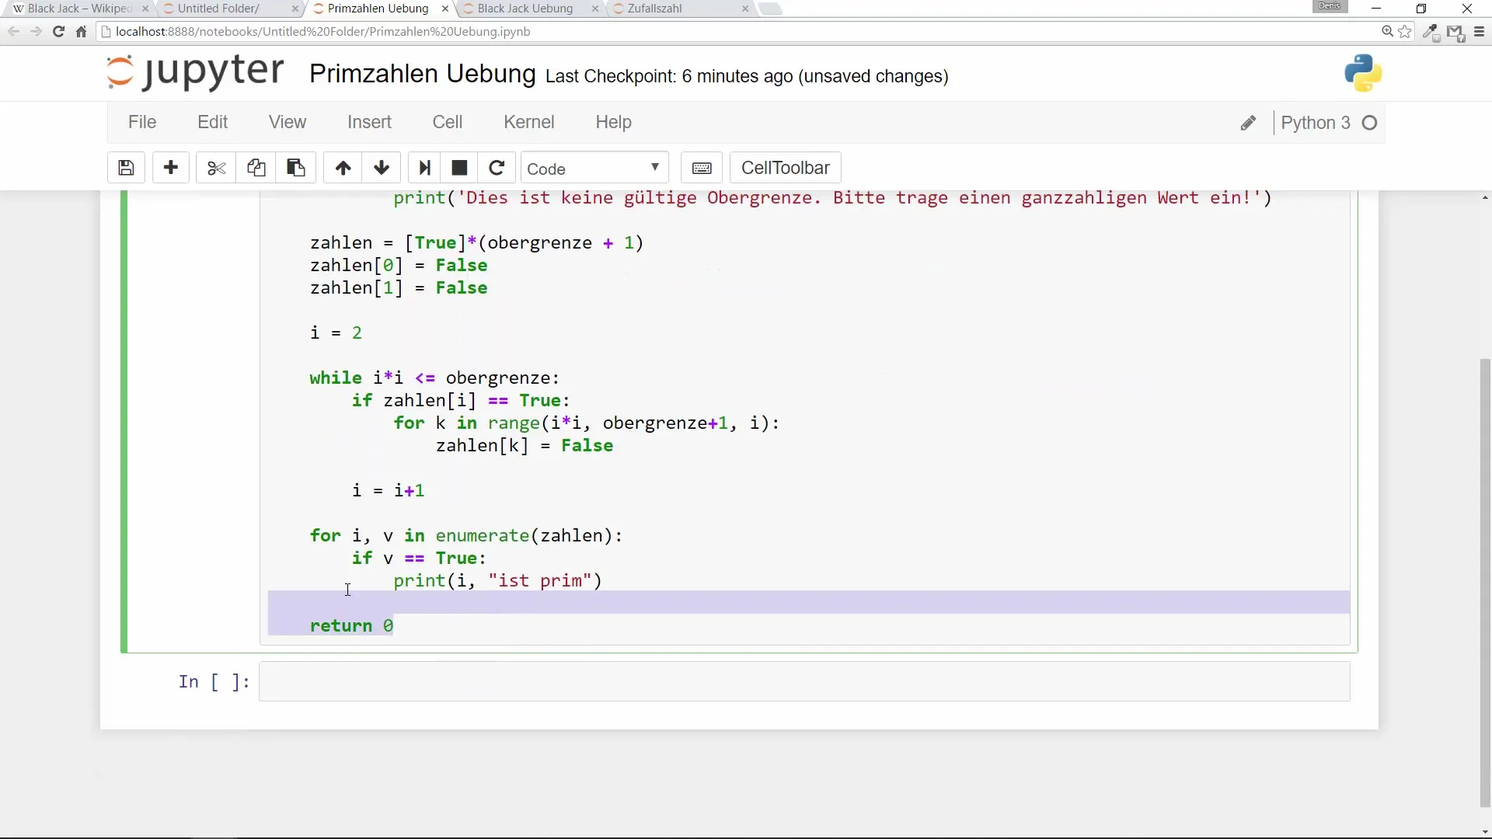The image size is (1492, 839).
Task: Click the mail extension icon
Action: click(1455, 33)
